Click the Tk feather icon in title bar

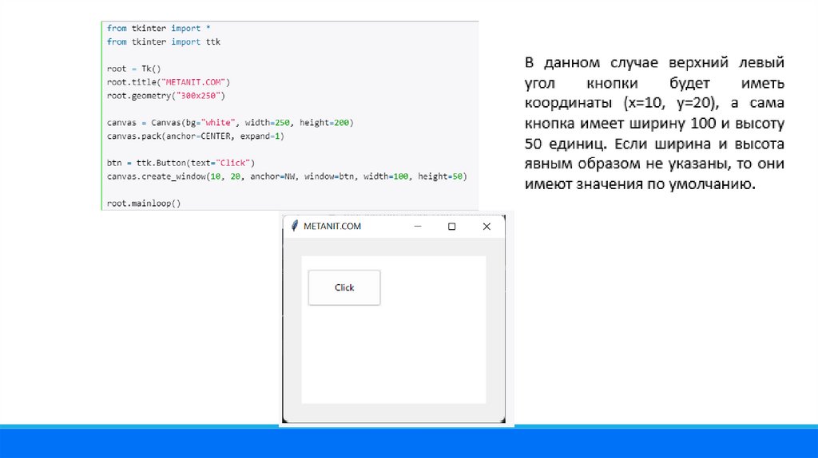click(295, 227)
